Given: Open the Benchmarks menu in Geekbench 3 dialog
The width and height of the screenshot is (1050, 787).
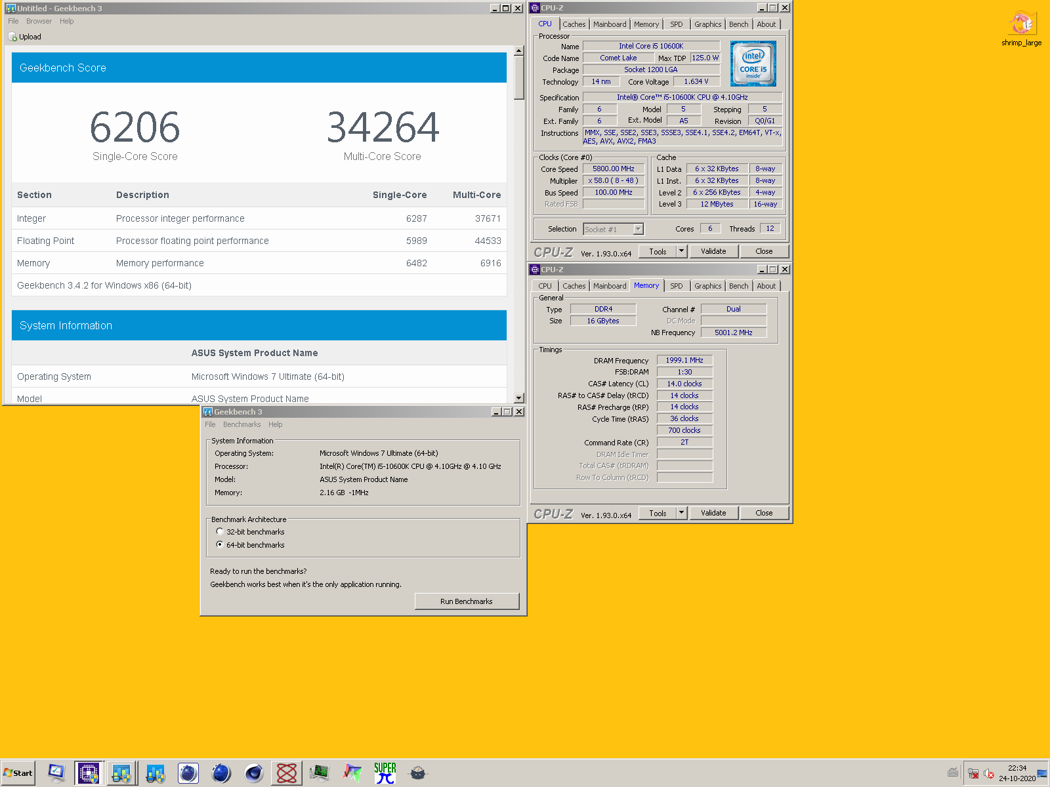Looking at the screenshot, I should (241, 424).
